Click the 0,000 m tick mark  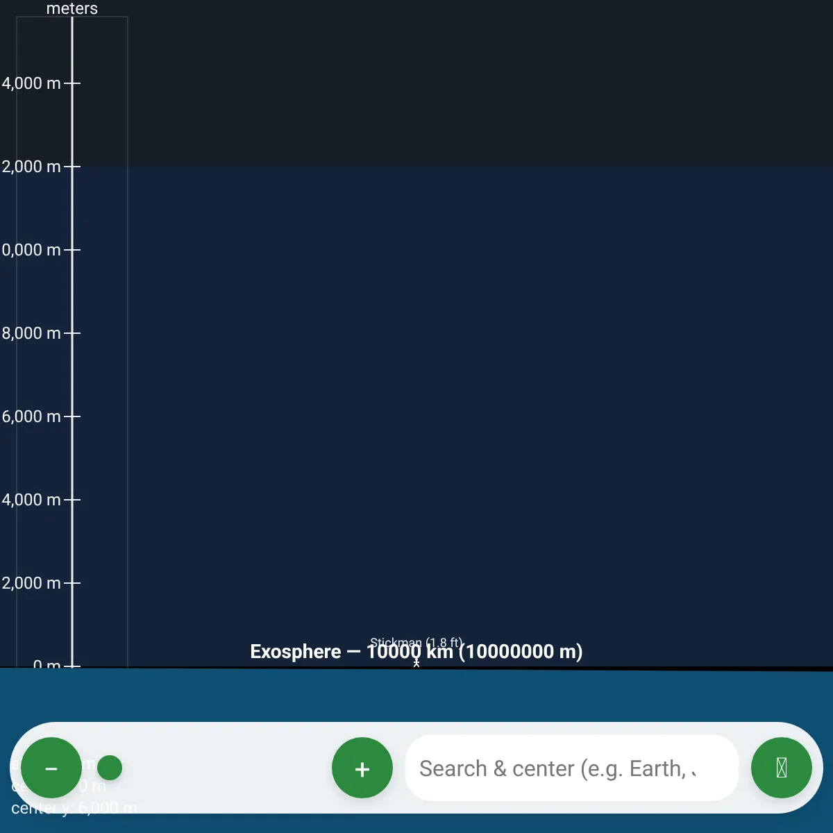tap(73, 250)
